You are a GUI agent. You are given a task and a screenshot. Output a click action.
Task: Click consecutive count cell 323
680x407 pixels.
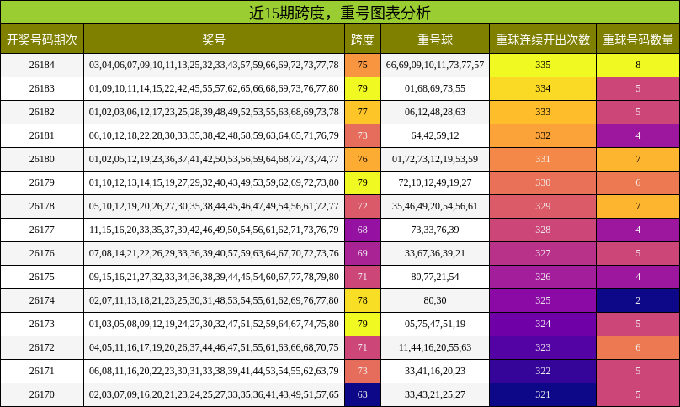point(543,347)
